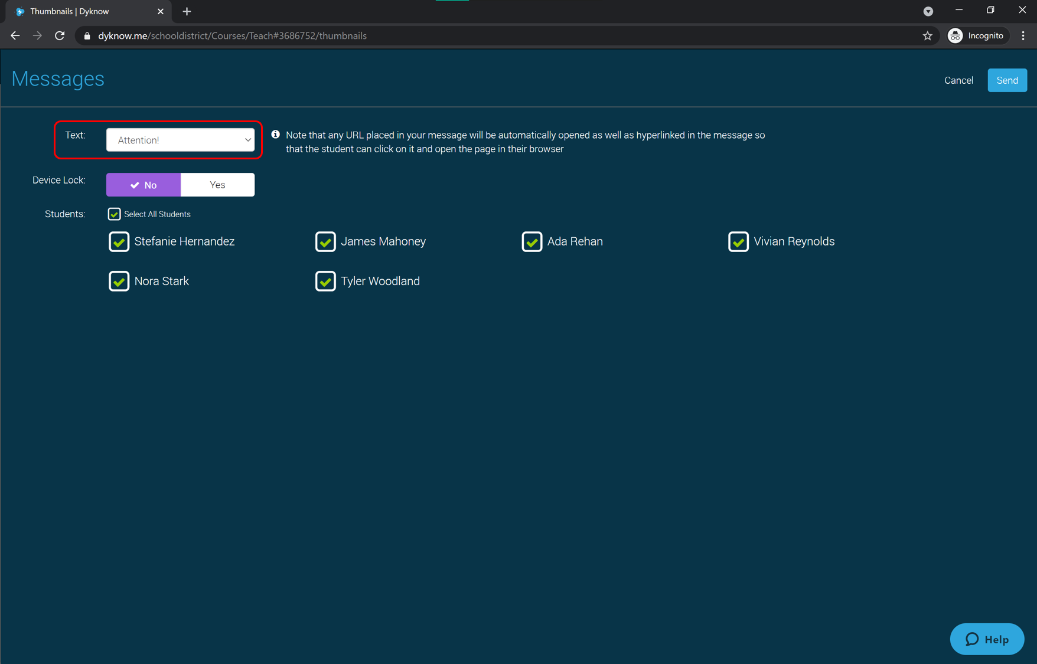Screen dimensions: 1037x664
Task: Click Cancel to discard the message
Action: click(958, 80)
